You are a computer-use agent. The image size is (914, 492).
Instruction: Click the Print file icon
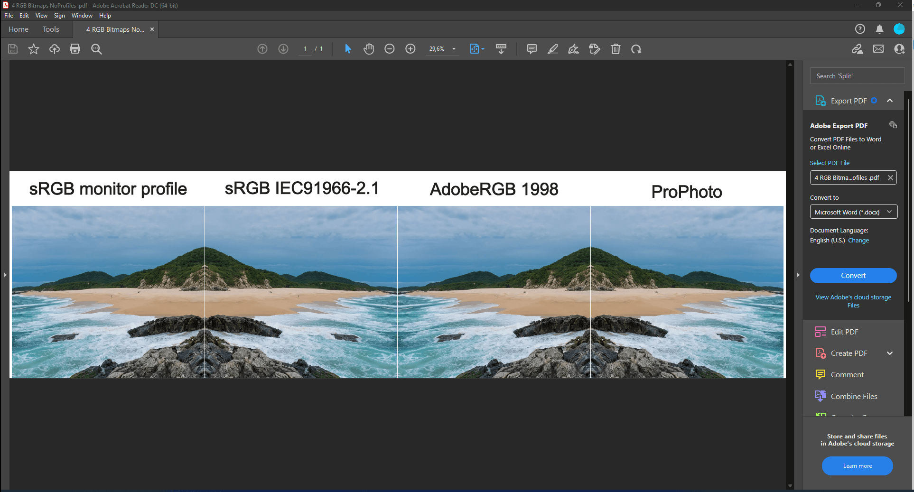(x=75, y=49)
